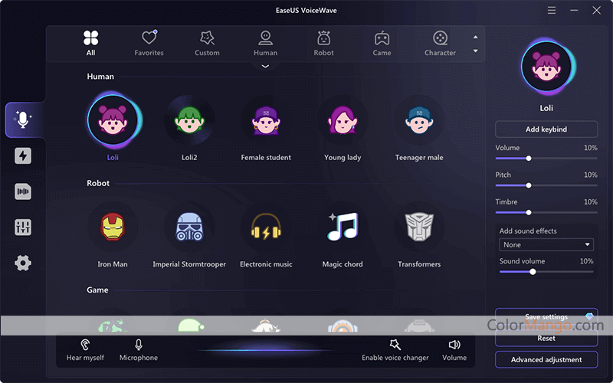Pick the Transformers voice effect

click(419, 227)
